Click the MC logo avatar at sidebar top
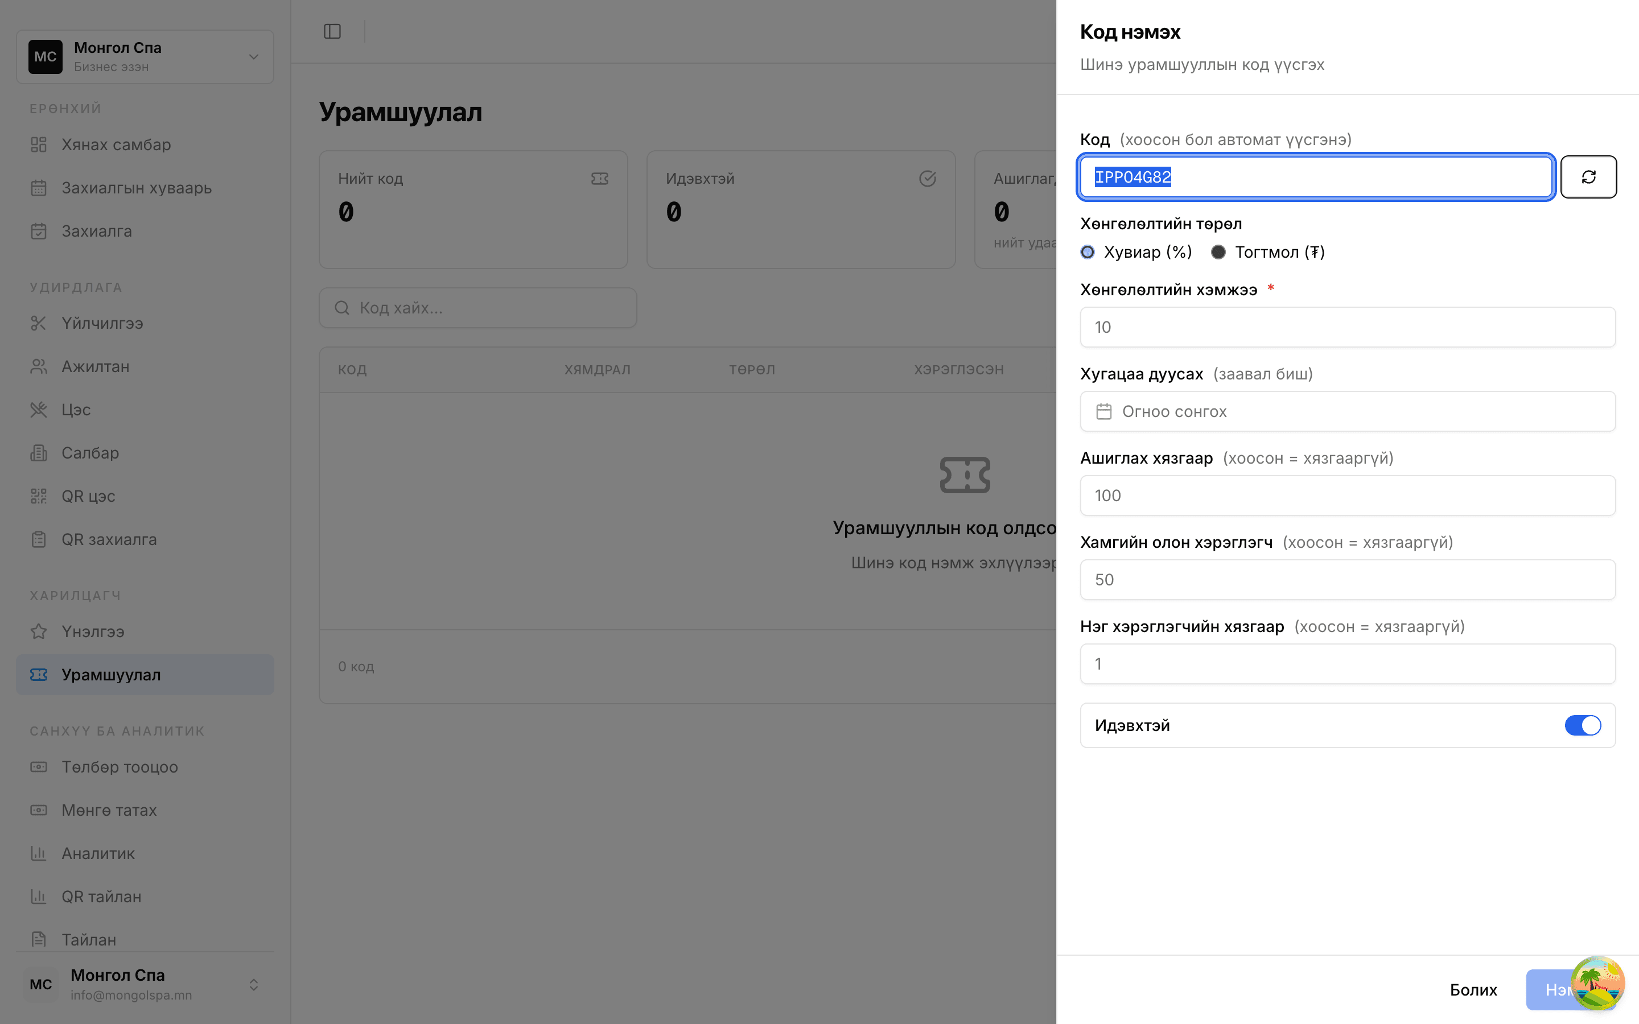Screen dimensions: 1639x1024 (46, 56)
